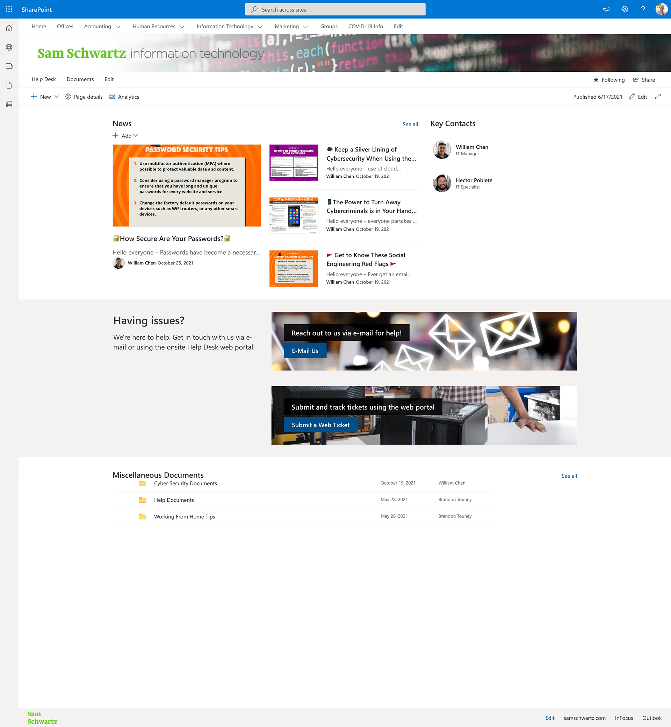The image size is (671, 727).
Task: Open the New dropdown chevron
Action: [56, 97]
